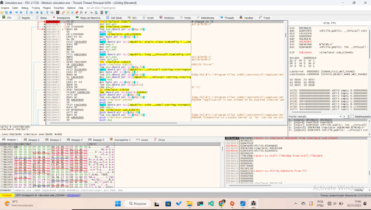Select the Struct tab
Image resolution: width=371 pixels, height=210 pixels.
159,140
